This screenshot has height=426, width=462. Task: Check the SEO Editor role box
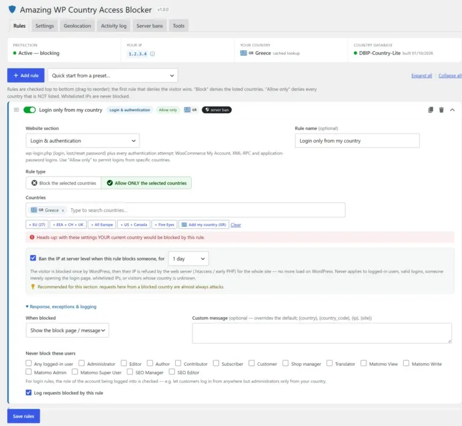(172, 372)
